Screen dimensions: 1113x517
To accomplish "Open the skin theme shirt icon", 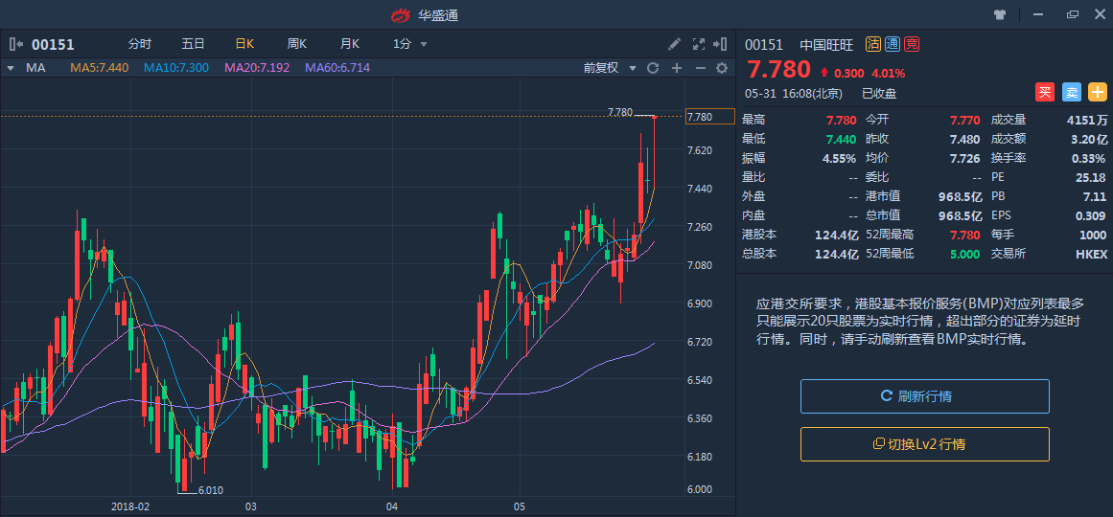I will [x=1000, y=14].
